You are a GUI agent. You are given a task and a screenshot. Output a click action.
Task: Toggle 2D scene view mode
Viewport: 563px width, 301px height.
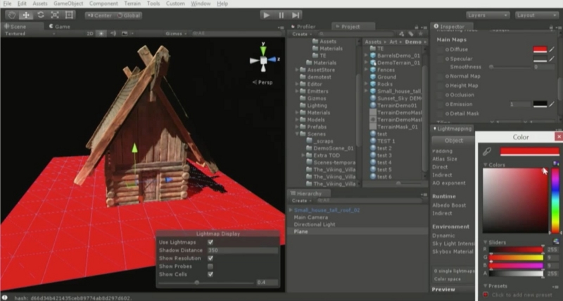pyautogui.click(x=90, y=33)
